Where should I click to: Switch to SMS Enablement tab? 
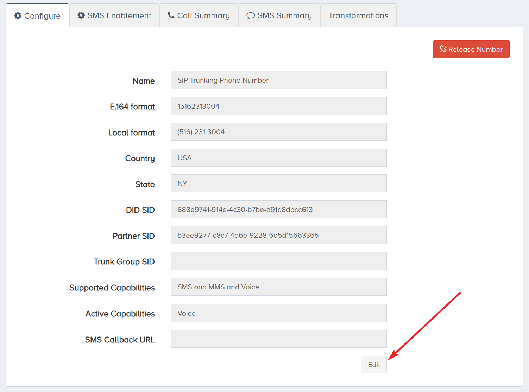114,15
